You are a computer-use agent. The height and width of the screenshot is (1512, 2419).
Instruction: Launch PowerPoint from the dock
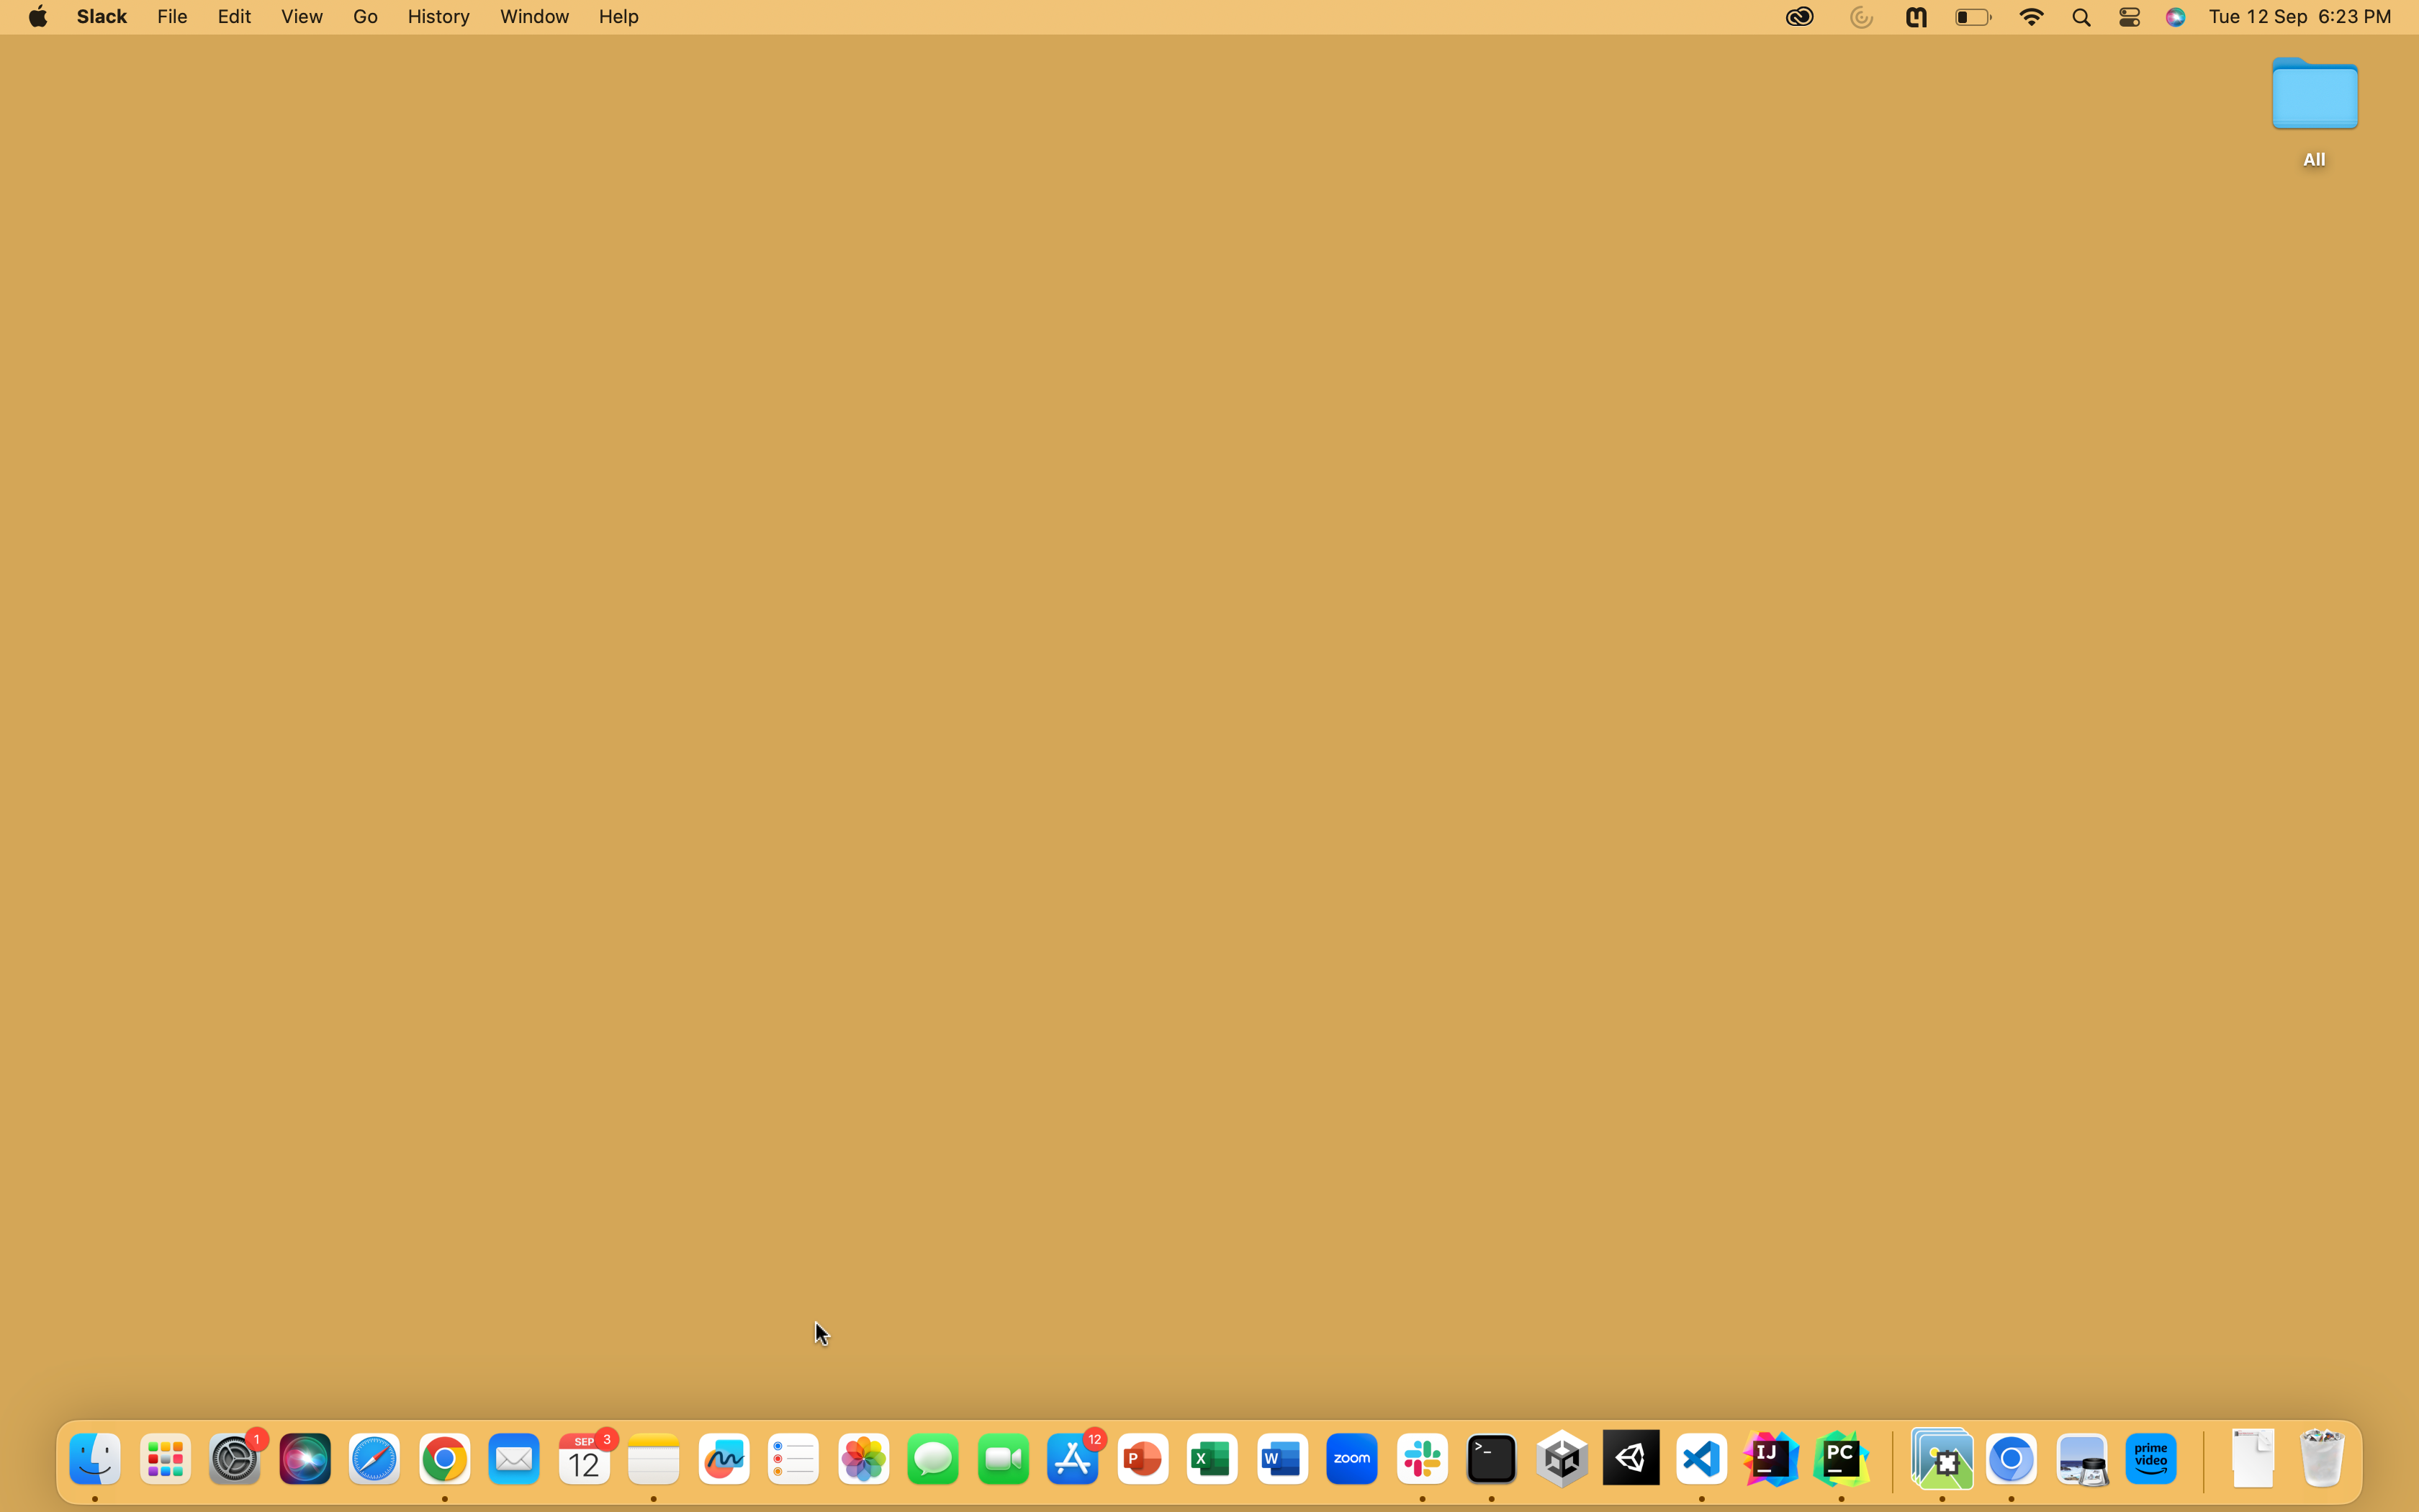pyautogui.click(x=1143, y=1460)
